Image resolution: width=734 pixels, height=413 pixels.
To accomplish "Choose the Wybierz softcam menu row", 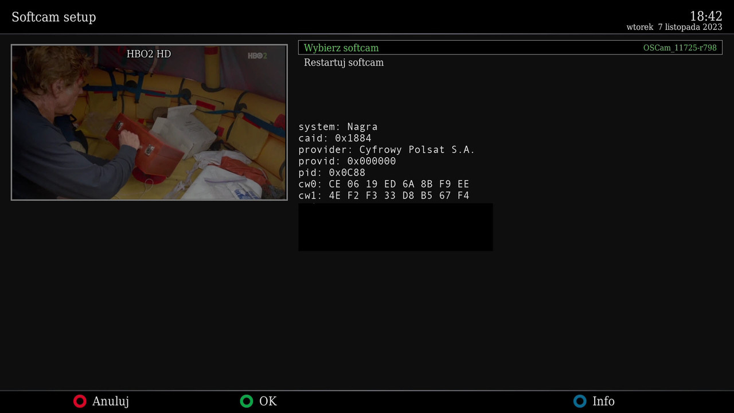I will click(510, 48).
